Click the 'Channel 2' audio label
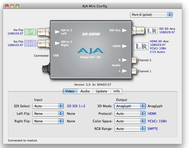This screenshot has width=192, height=148. click(x=144, y=60)
